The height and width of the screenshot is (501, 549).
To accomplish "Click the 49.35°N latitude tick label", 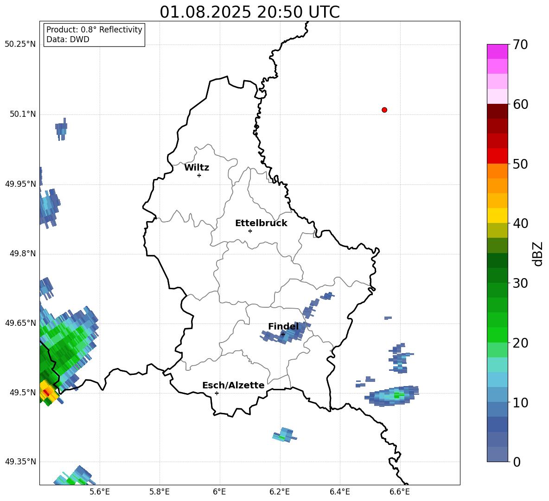I will tap(20, 462).
